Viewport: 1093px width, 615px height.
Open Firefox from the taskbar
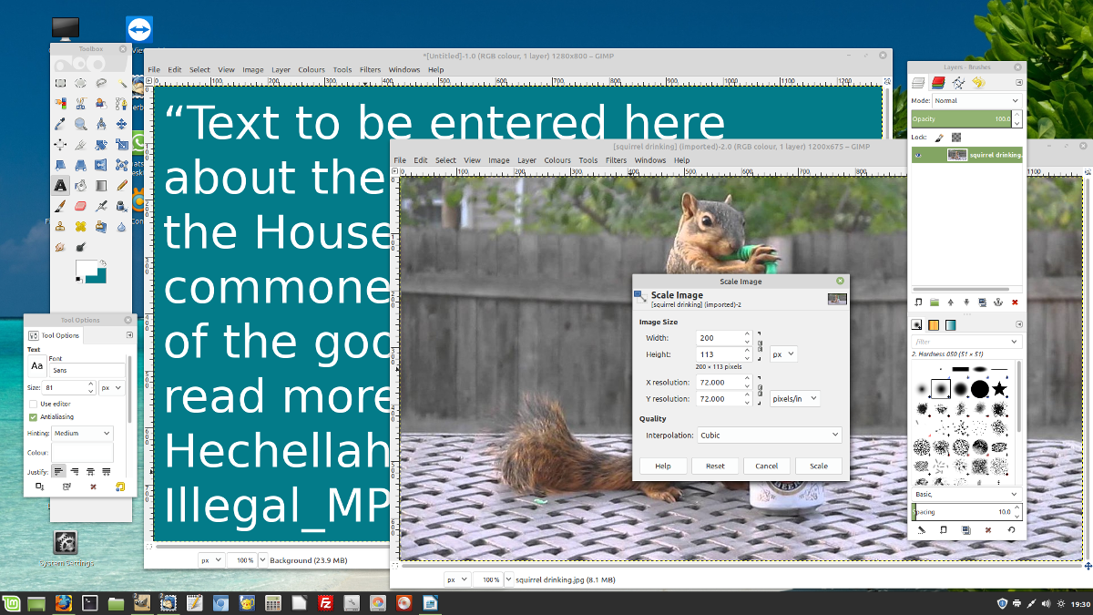point(63,603)
